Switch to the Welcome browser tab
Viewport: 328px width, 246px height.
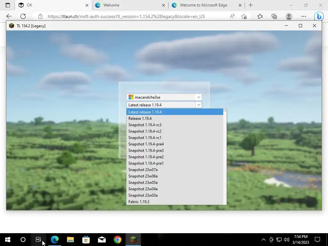click(x=130, y=5)
